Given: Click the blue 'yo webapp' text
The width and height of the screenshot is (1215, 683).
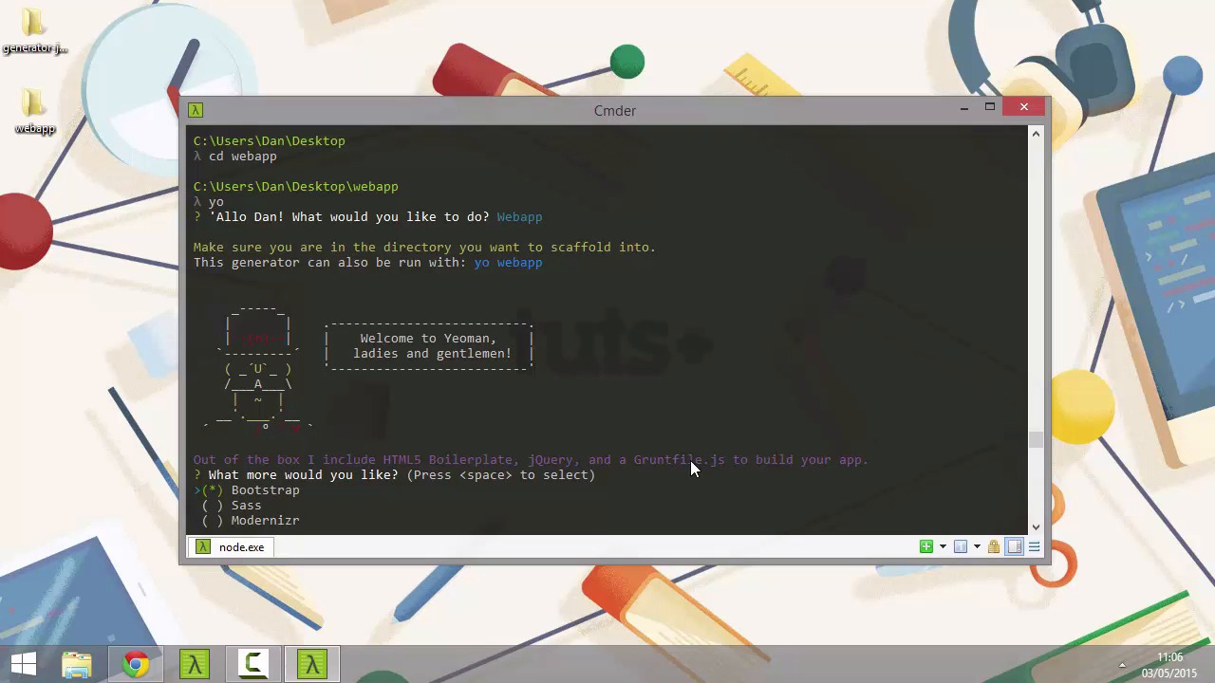Looking at the screenshot, I should point(508,263).
